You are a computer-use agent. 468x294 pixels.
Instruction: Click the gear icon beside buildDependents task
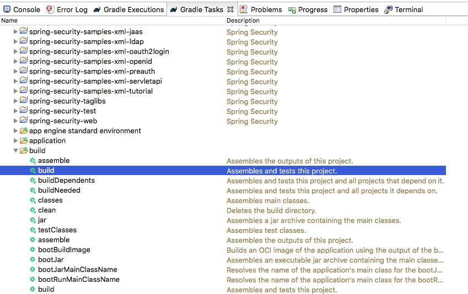33,181
